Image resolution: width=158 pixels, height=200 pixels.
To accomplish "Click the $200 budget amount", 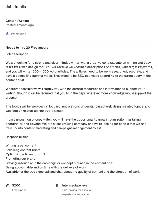I will (16, 185).
